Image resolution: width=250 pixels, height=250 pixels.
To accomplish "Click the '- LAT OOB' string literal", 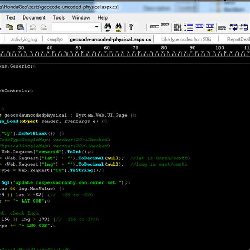I will 29,201.
